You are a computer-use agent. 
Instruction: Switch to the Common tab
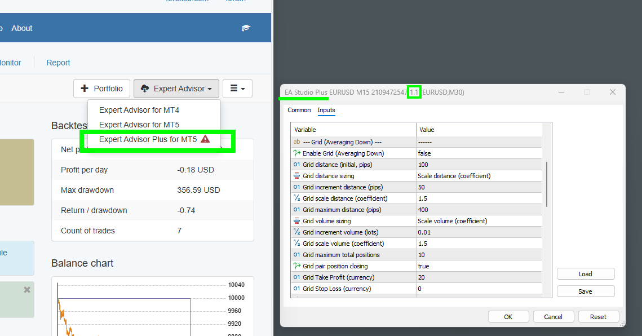pyautogui.click(x=299, y=110)
